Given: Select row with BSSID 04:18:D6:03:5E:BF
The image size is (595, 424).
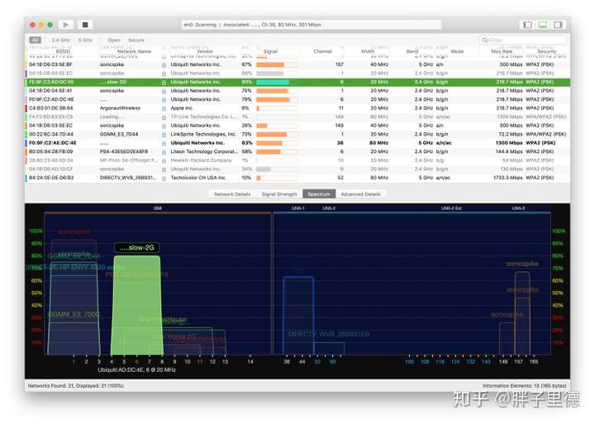Looking at the screenshot, I should 297,65.
